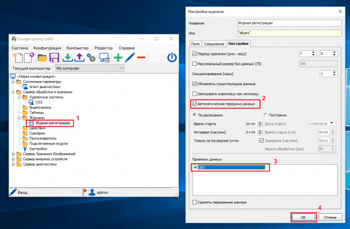350x229 pixels.
Task: Open the Конфигурация menu
Action: pos(47,48)
